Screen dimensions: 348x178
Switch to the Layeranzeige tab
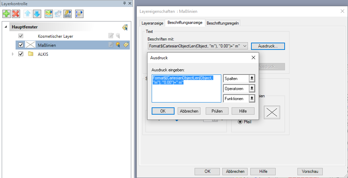(152, 23)
